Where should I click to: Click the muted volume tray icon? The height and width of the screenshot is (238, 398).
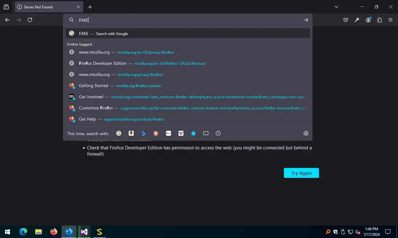point(358,232)
